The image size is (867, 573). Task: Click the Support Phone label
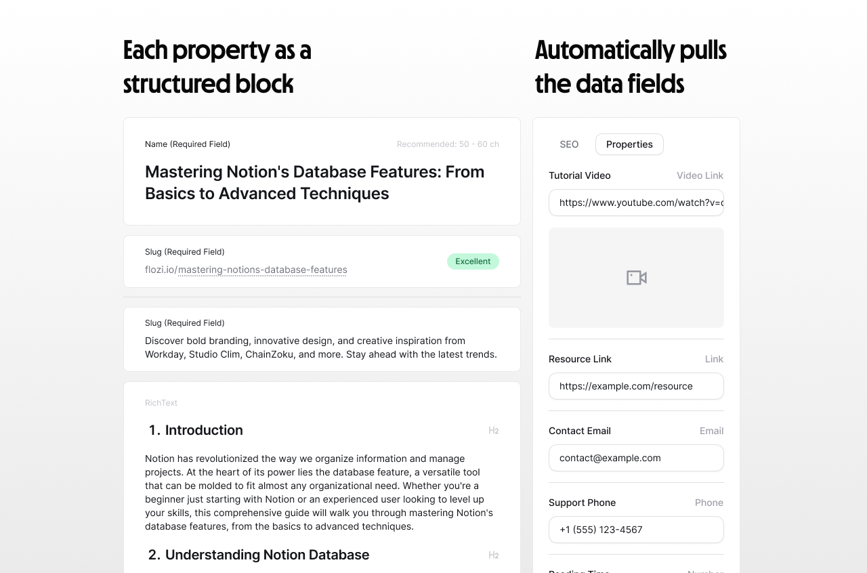point(583,503)
